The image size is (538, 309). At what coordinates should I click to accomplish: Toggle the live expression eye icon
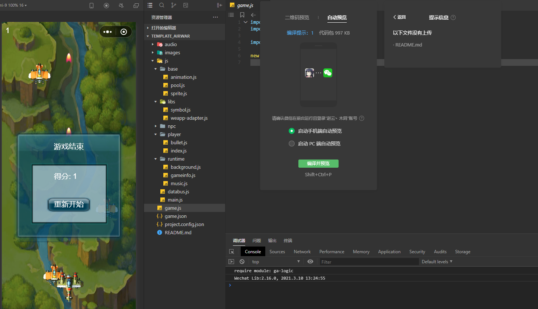[x=310, y=262]
